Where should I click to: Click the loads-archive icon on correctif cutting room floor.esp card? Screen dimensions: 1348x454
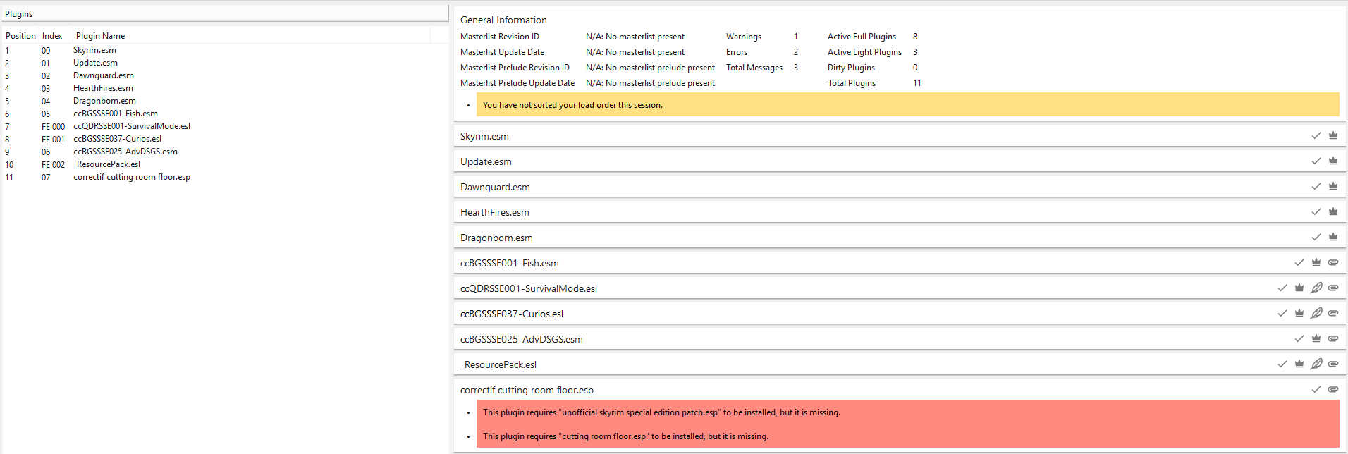click(1333, 389)
